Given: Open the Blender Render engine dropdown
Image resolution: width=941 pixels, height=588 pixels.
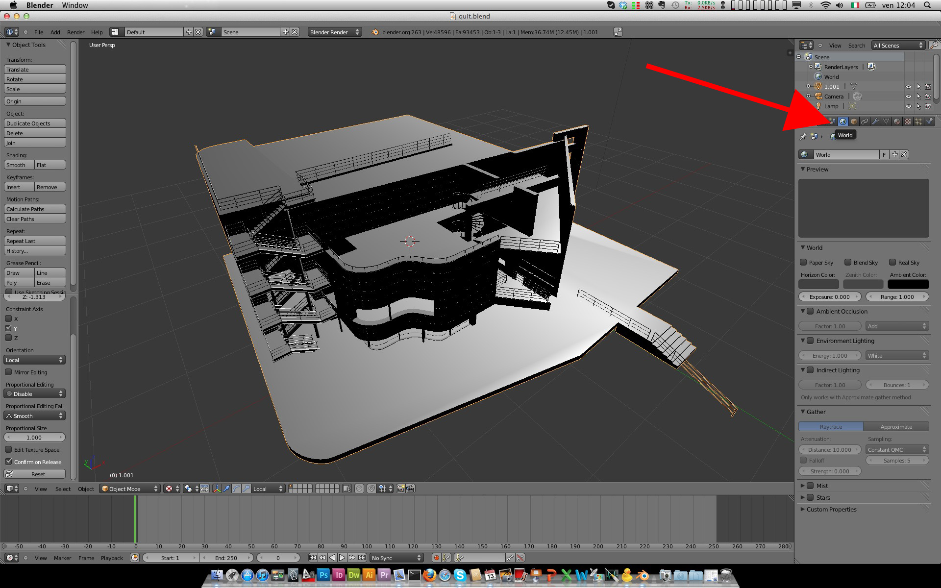Looking at the screenshot, I should pyautogui.click(x=335, y=32).
